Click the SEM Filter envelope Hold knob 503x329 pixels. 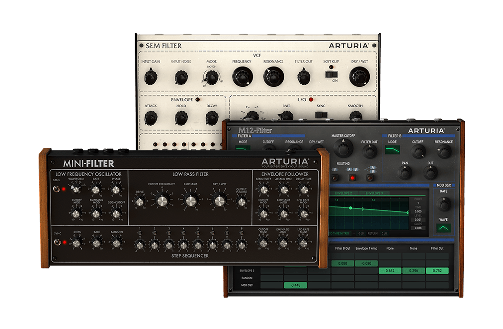coord(181,118)
